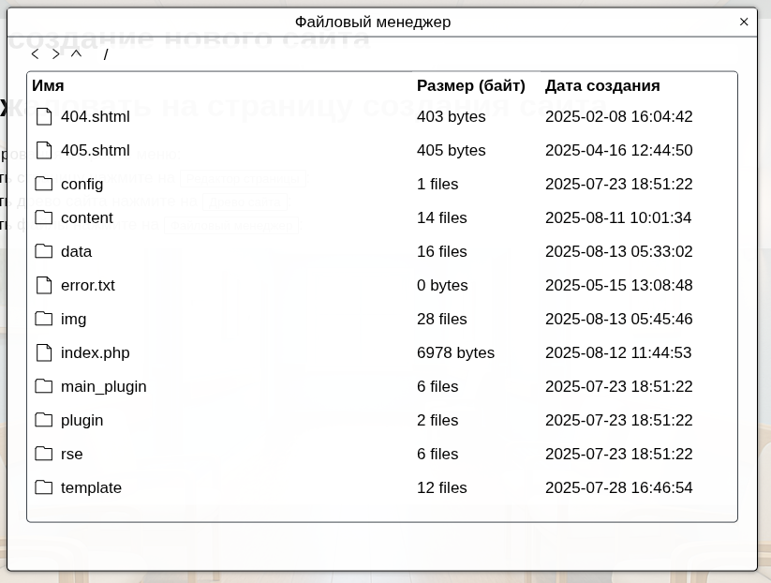This screenshot has width=771, height=583.
Task: Sort by Дата создания column header
Action: coord(602,86)
